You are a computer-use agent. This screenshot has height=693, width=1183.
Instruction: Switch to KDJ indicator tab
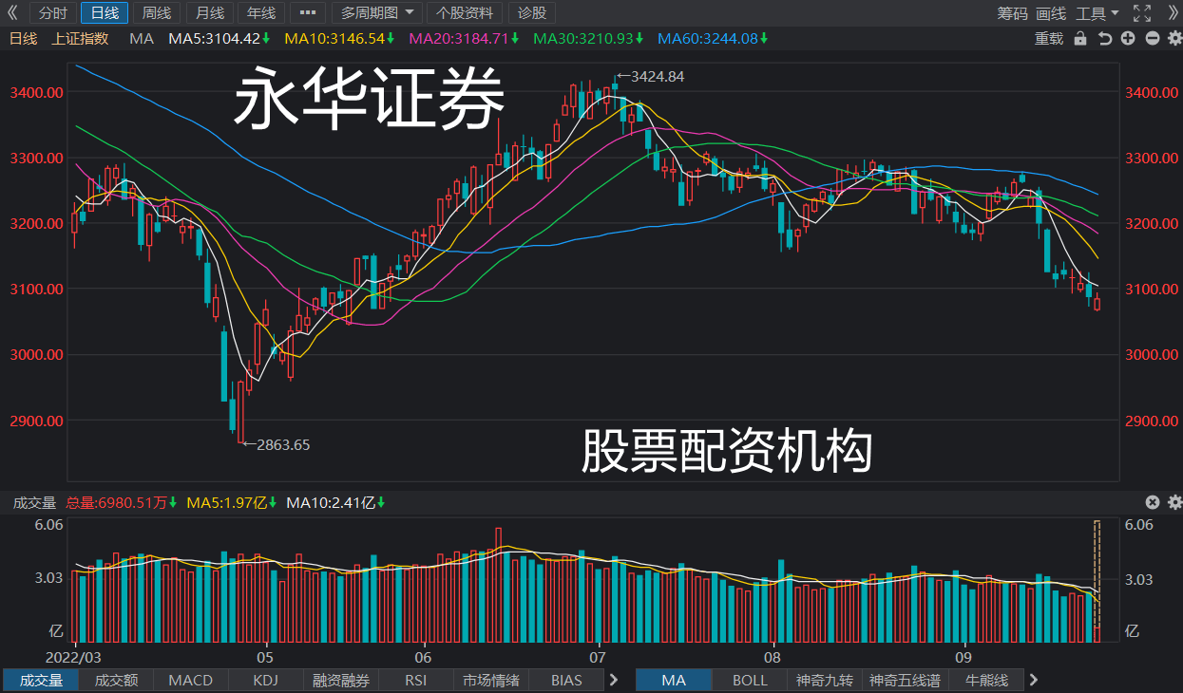(266, 680)
